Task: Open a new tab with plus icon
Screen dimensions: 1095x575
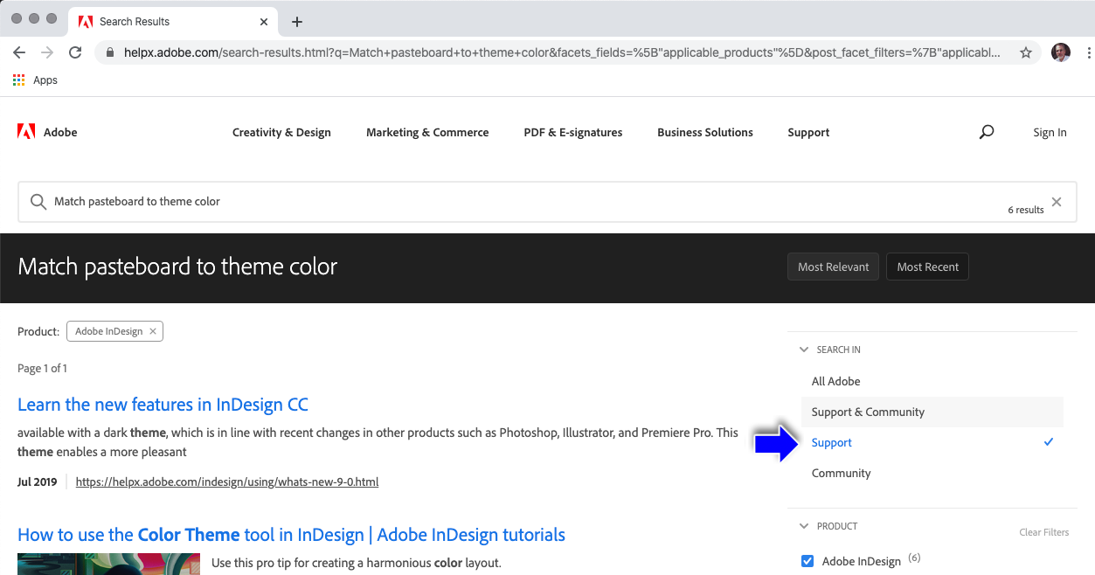Action: click(x=297, y=22)
